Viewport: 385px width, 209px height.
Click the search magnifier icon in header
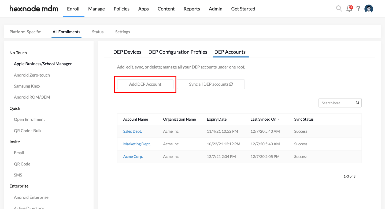[x=339, y=9]
